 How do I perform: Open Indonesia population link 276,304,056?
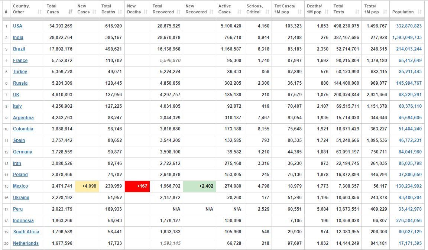pos(409,221)
